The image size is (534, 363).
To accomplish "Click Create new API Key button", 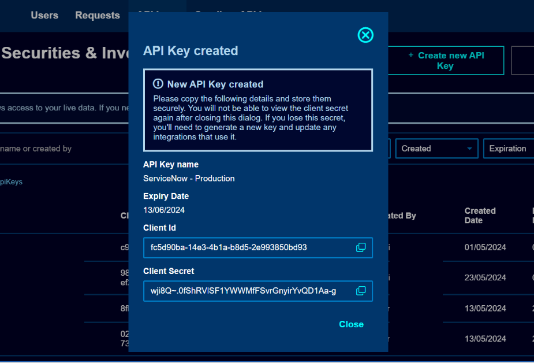I will point(445,61).
